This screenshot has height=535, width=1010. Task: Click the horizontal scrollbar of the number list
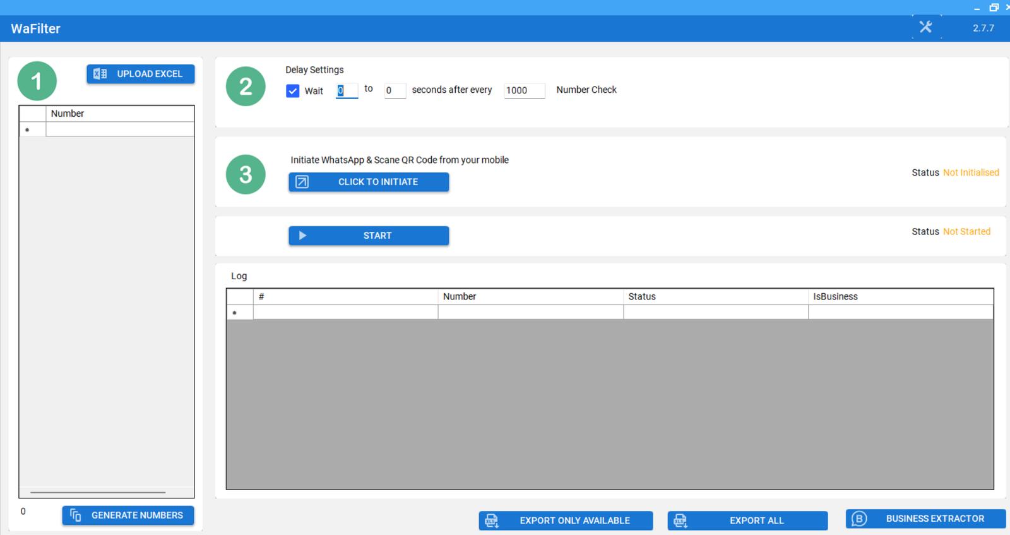(98, 492)
